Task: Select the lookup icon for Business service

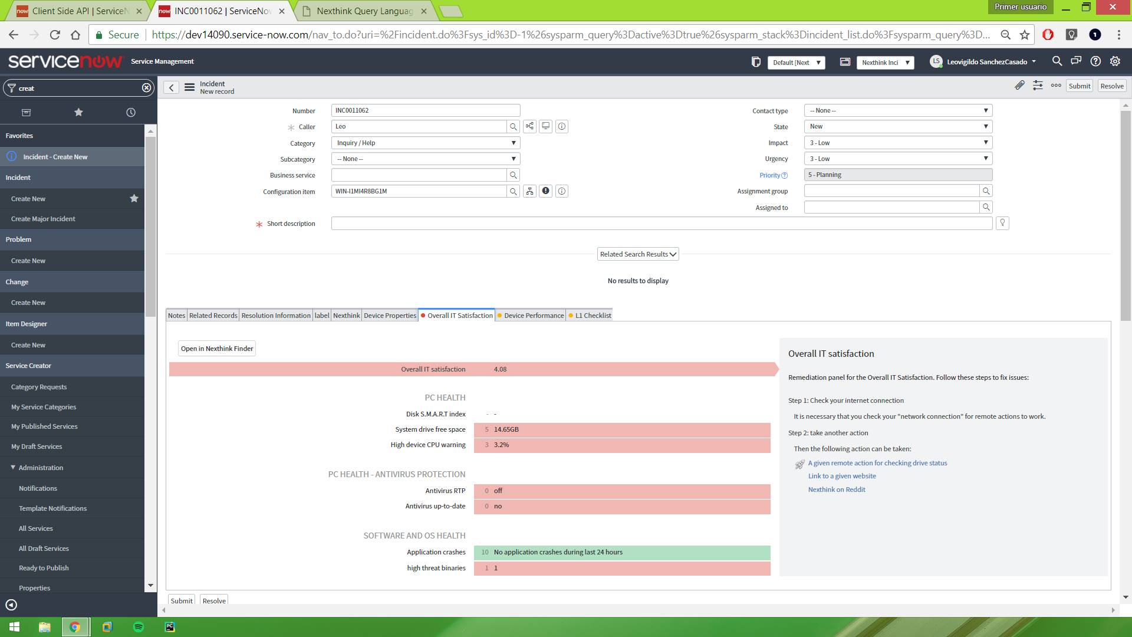Action: (x=513, y=175)
